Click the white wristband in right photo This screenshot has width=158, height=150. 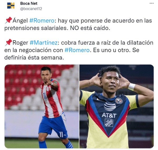point(131,87)
